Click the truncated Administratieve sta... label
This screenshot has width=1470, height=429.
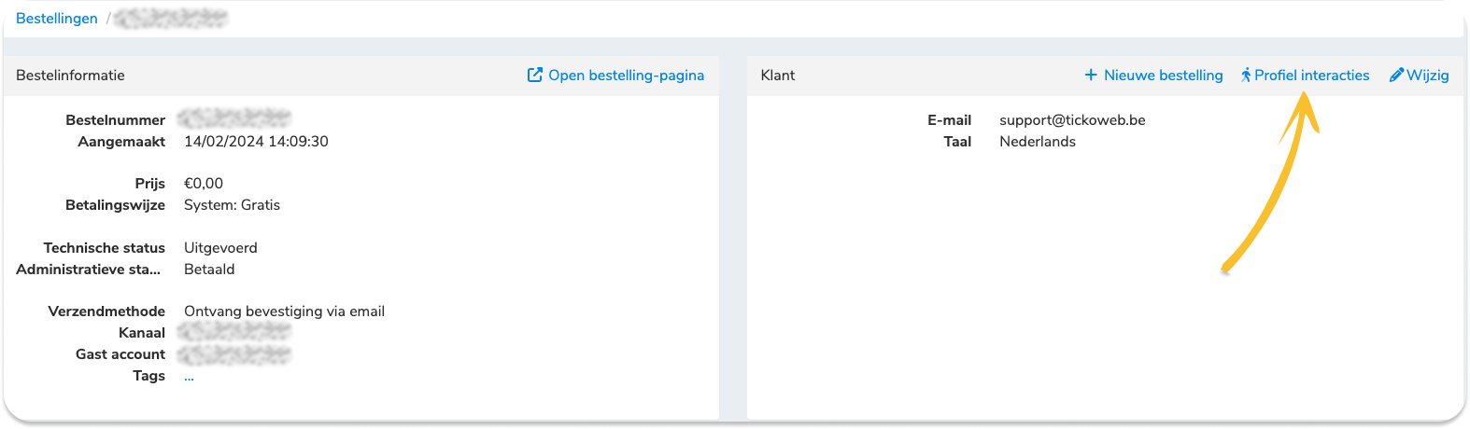tap(89, 270)
